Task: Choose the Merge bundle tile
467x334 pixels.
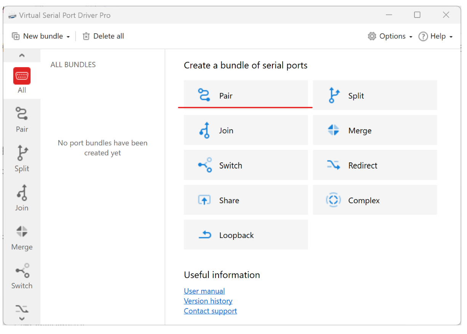Action: coord(375,130)
